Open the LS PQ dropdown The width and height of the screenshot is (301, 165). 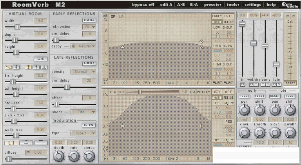pyautogui.click(x=228, y=103)
